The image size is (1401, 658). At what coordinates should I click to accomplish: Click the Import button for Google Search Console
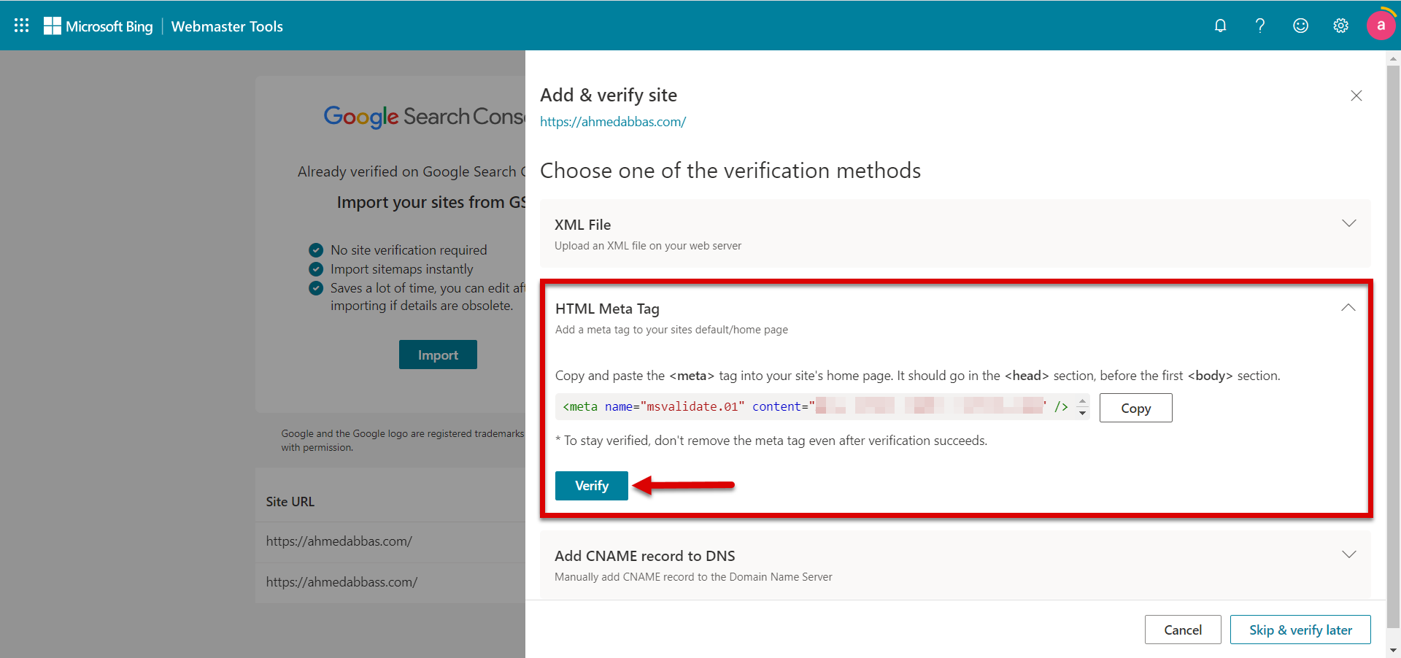pos(438,355)
